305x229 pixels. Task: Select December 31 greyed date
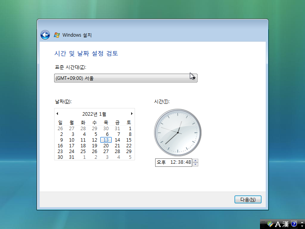117,129
